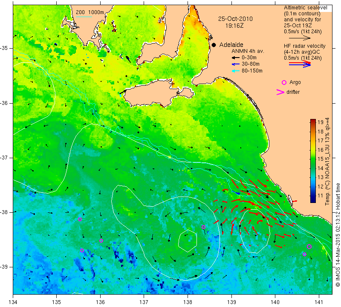Click the ANMN 4h av. label
Screen dimensions: 341x307
[x=248, y=51]
